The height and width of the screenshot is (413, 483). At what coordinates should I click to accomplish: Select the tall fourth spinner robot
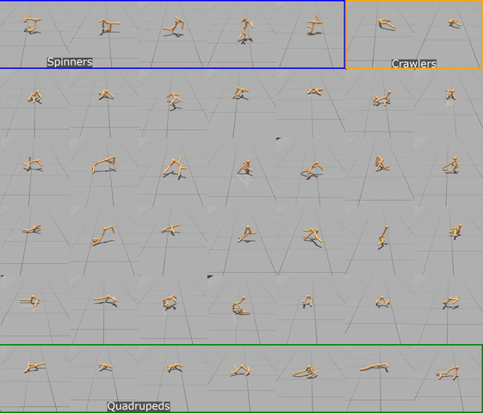[245, 30]
